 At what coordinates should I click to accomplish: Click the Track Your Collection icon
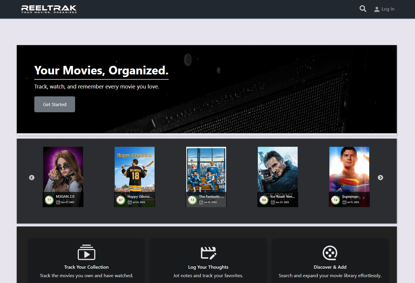[86, 253]
